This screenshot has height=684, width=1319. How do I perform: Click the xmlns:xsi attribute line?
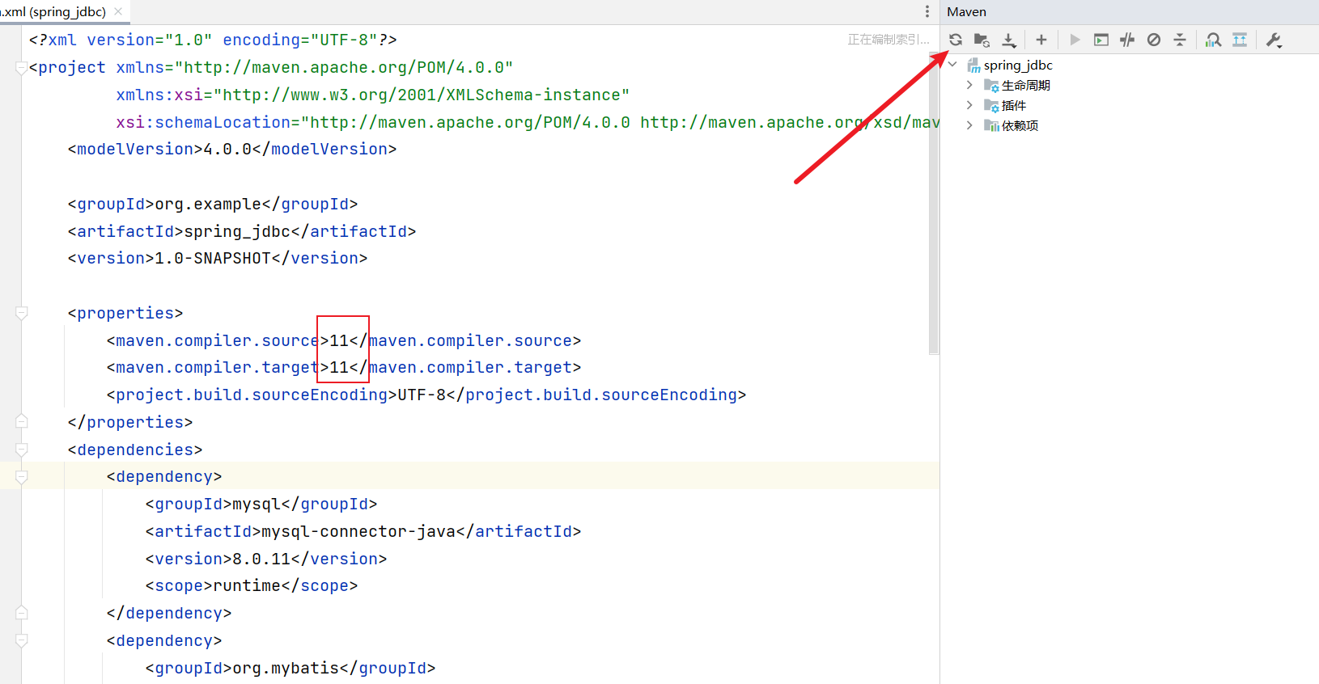pyautogui.click(x=373, y=95)
